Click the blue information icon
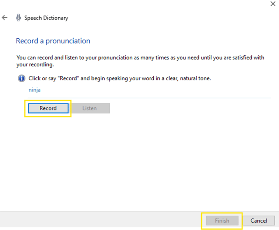This screenshot has width=279, height=230. pyautogui.click(x=21, y=79)
